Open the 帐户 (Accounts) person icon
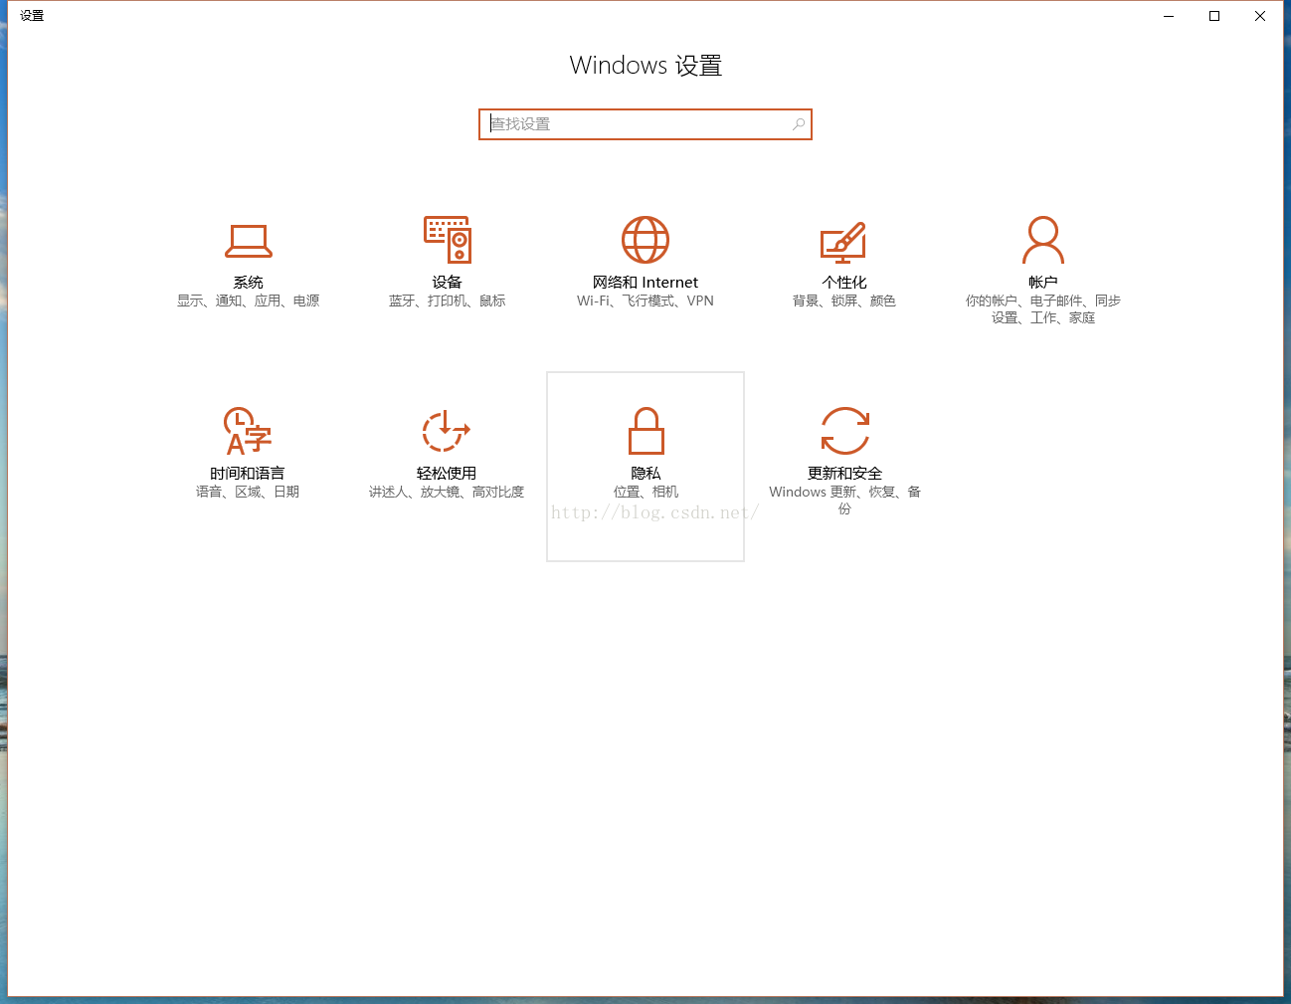1291x1004 pixels. [1043, 240]
